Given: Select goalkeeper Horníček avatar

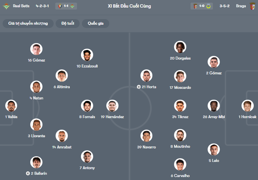Looking at the screenshot, I should point(247,106).
